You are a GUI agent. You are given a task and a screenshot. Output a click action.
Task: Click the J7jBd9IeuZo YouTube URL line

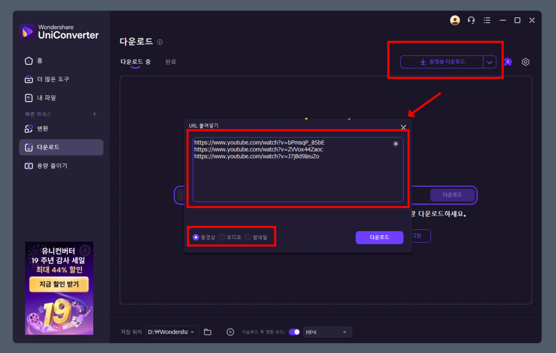pos(257,156)
